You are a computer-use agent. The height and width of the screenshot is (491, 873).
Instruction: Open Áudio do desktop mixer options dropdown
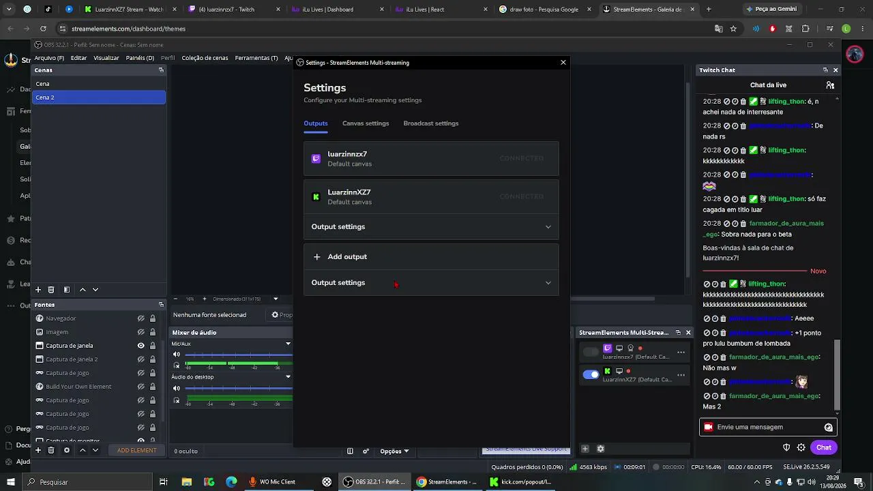pyautogui.click(x=288, y=377)
